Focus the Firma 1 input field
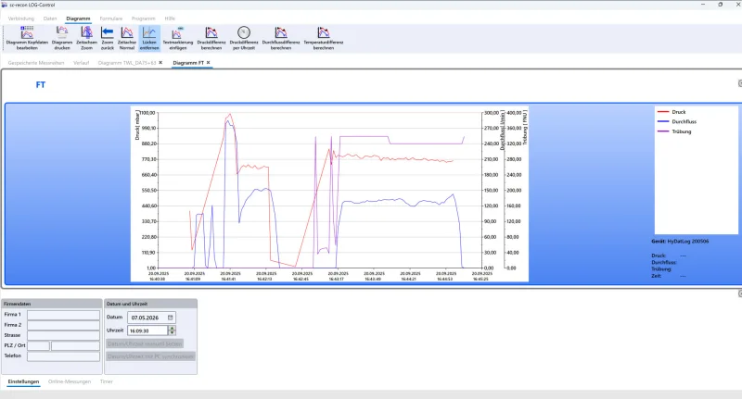The height and width of the screenshot is (399, 742). (63, 315)
